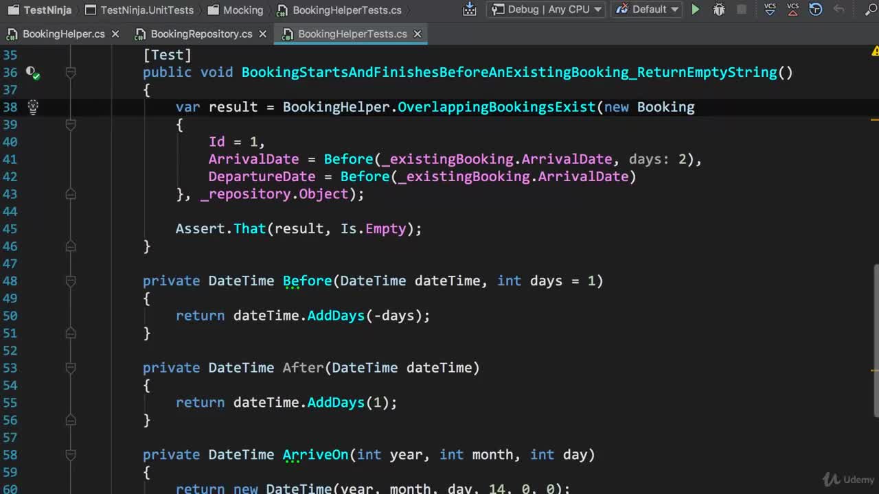Screen dimensions: 879x494
Task: Jump to the orange stripe marker beside line 38
Action: tap(875, 119)
